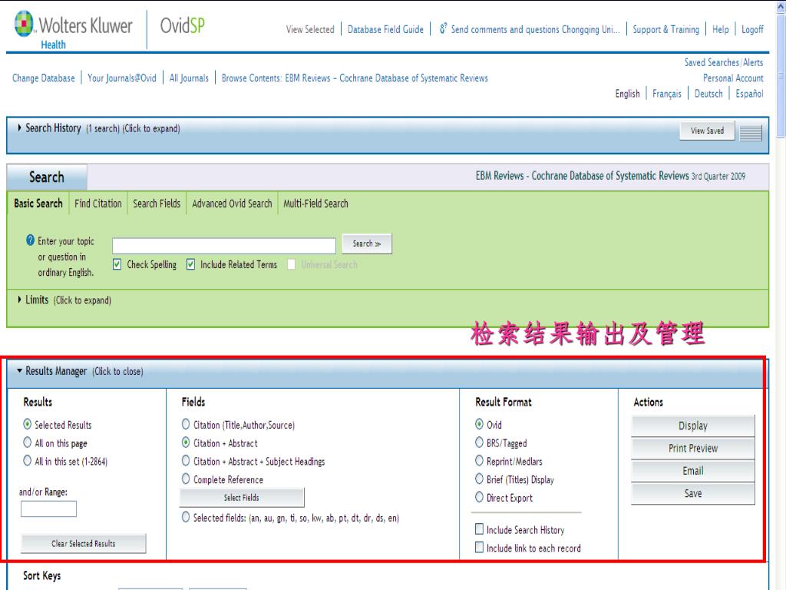
Task: Choose Complete Reference field option
Action: click(x=186, y=479)
